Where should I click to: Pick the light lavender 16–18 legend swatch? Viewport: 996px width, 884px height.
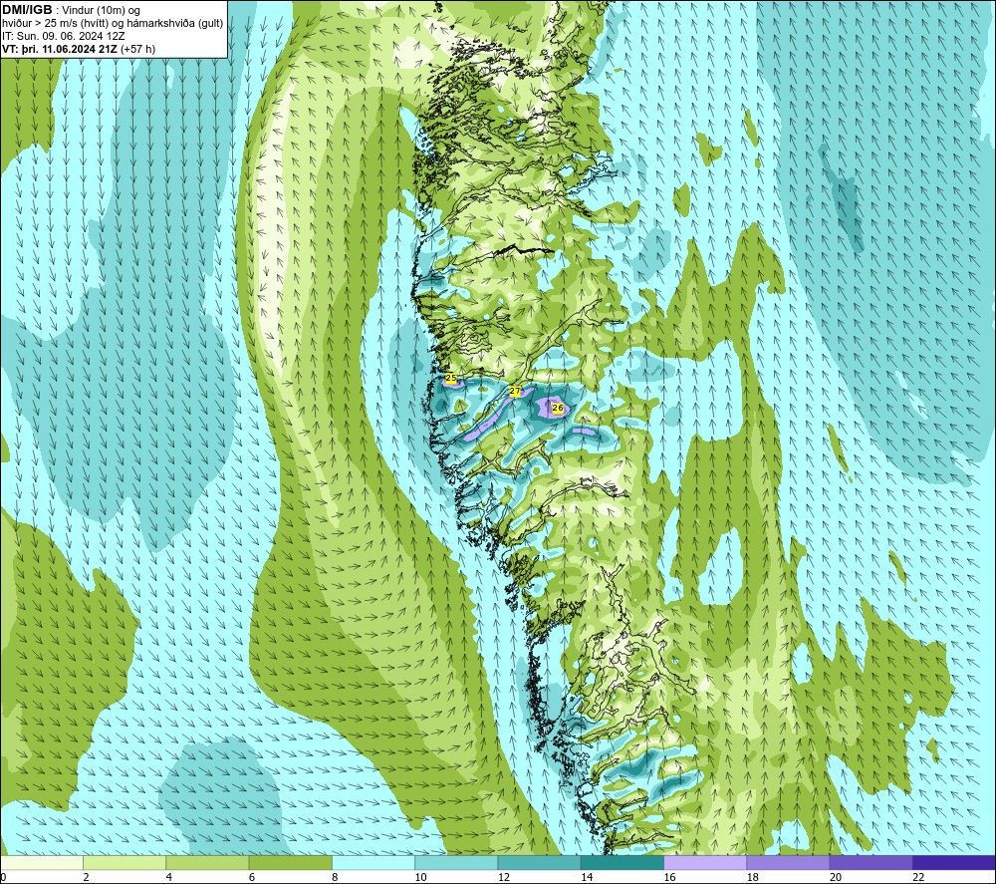705,862
